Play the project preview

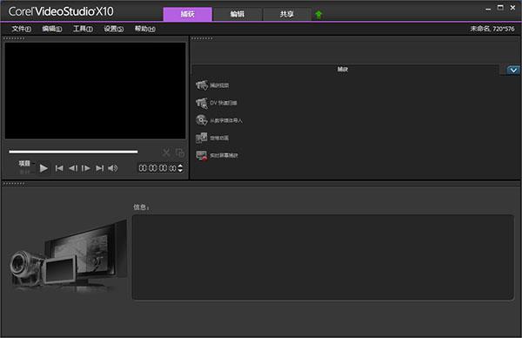click(x=43, y=168)
